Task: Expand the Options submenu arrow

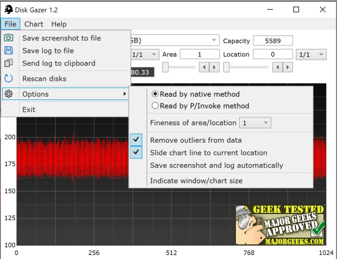Action: click(x=125, y=94)
